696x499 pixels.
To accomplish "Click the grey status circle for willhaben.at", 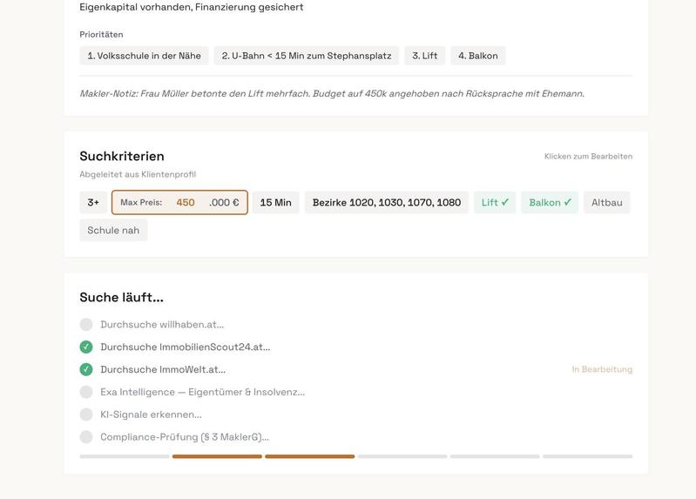I will (x=86, y=325).
